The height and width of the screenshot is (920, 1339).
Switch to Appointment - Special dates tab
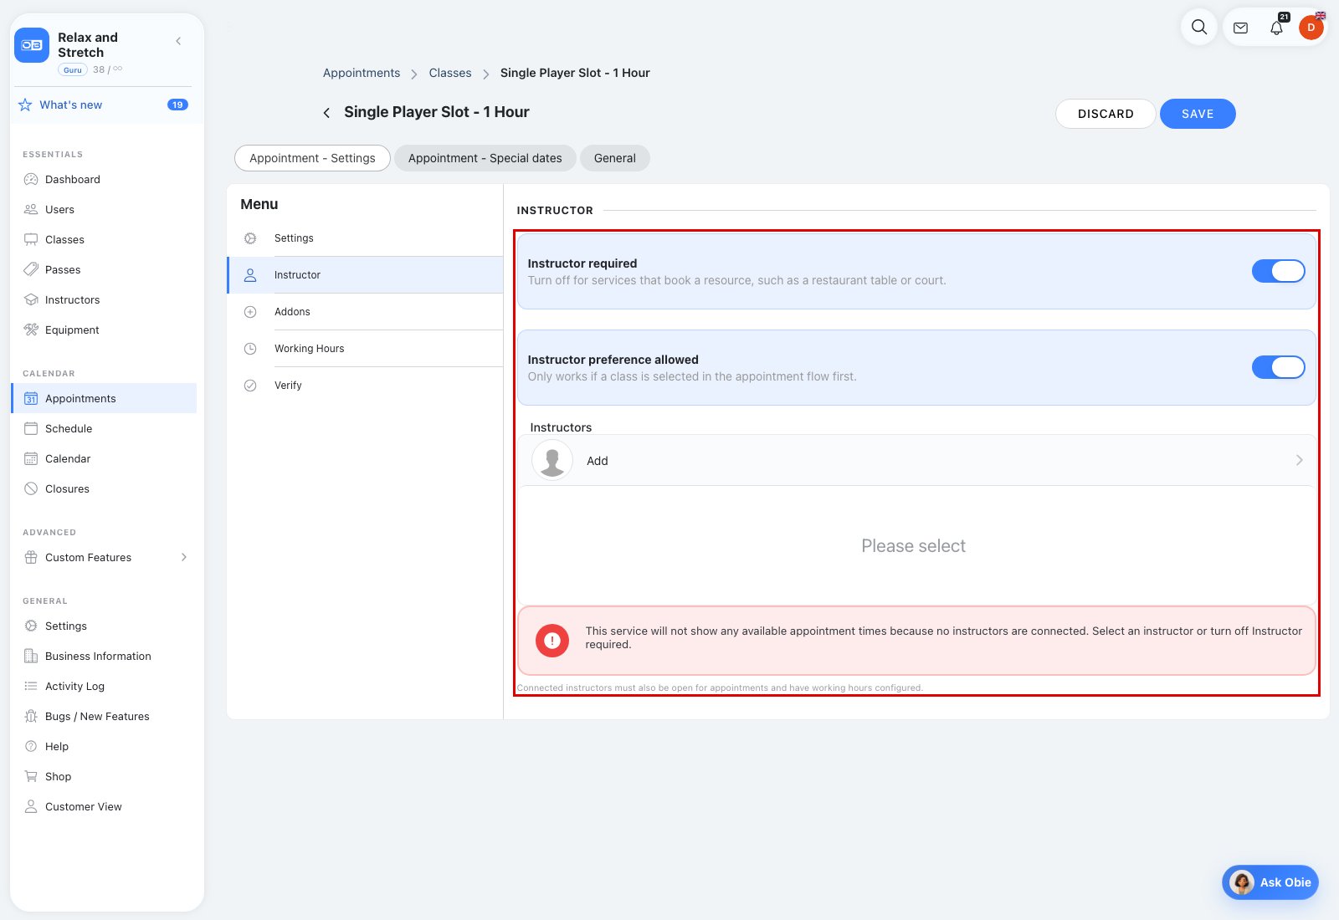tap(485, 158)
